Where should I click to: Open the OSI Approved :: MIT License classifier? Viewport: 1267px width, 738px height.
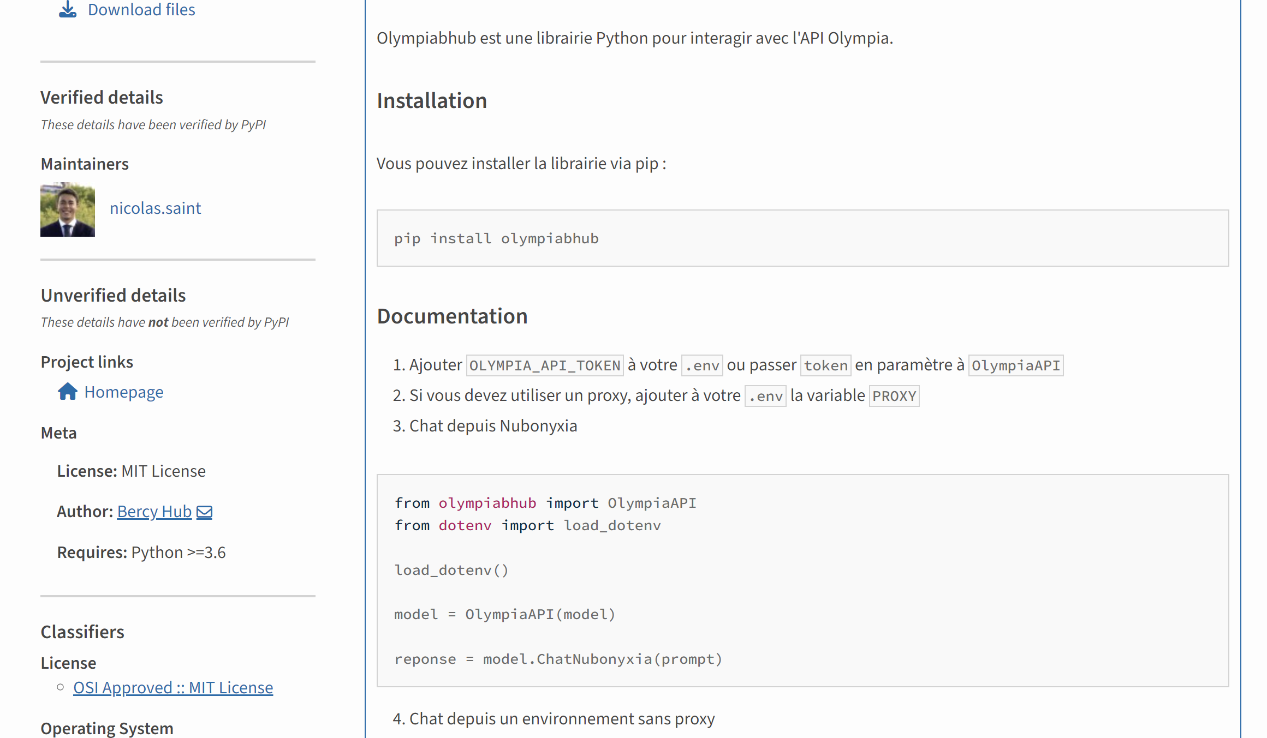tap(173, 688)
